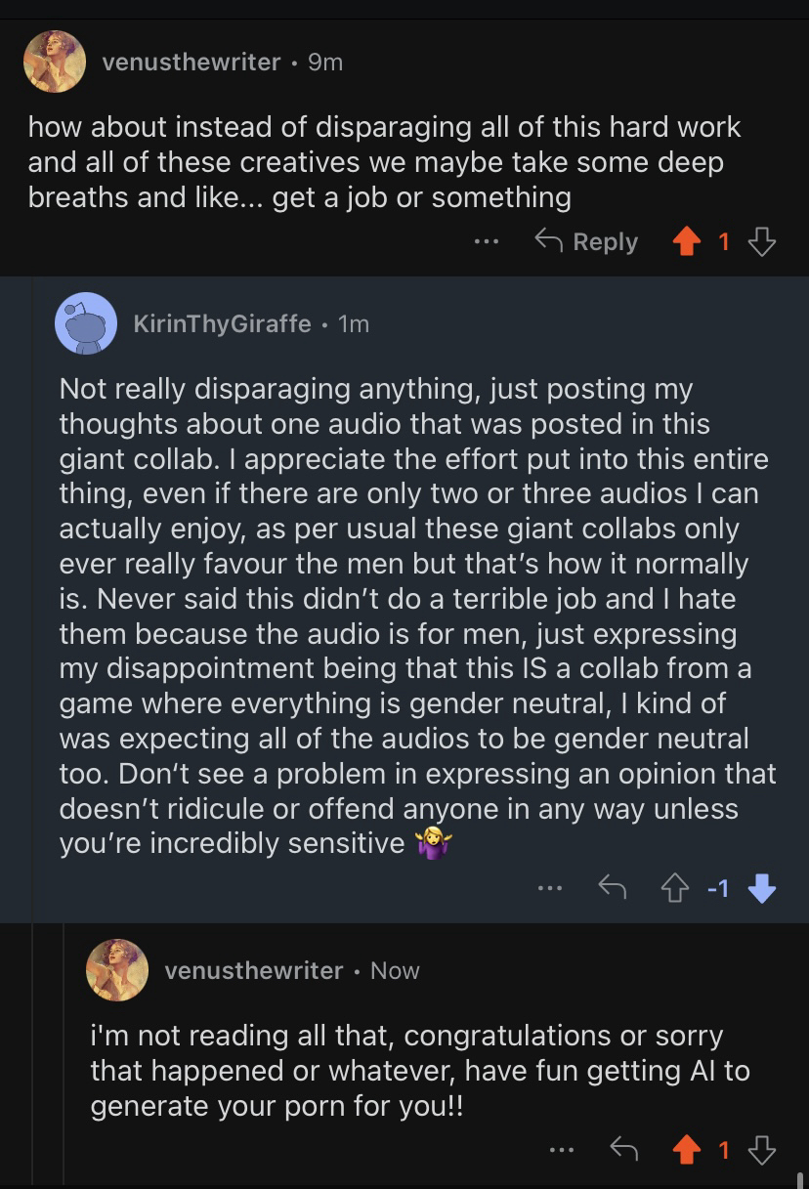Open venusthewriter username on 'Now' reply
The width and height of the screenshot is (809, 1189).
point(254,970)
